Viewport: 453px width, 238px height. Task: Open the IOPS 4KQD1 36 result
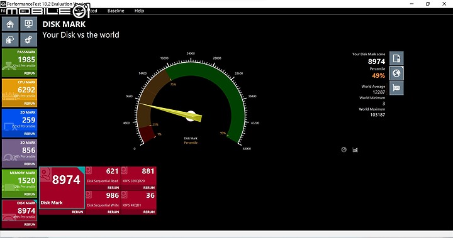(138, 200)
